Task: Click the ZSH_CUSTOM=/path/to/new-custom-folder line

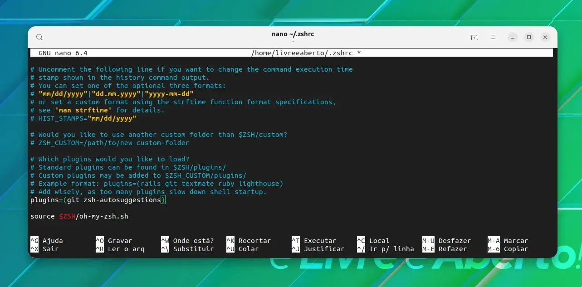Action: coord(110,143)
